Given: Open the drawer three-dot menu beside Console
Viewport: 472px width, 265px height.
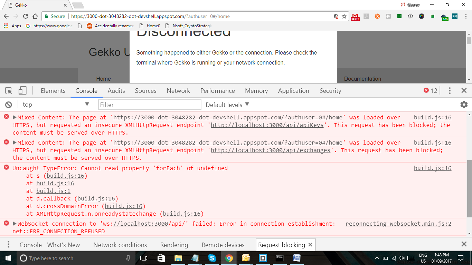Looking at the screenshot, I should coord(9,245).
